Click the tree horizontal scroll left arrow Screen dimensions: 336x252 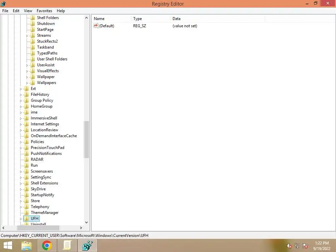[x=3, y=228]
